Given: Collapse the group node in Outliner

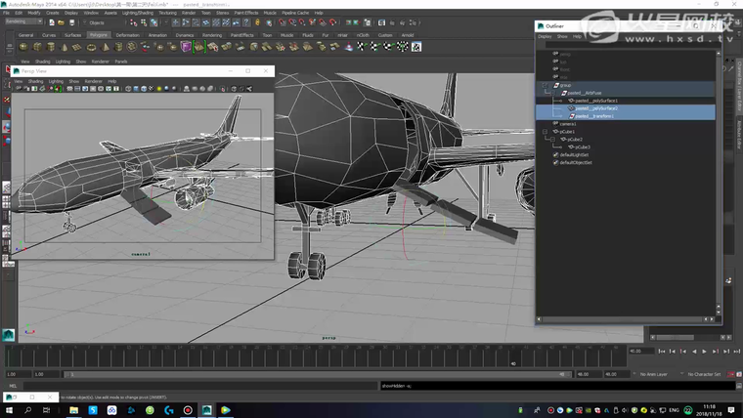Looking at the screenshot, I should tap(546, 85).
